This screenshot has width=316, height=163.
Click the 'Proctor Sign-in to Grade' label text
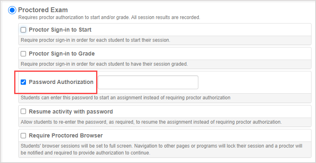(x=62, y=54)
